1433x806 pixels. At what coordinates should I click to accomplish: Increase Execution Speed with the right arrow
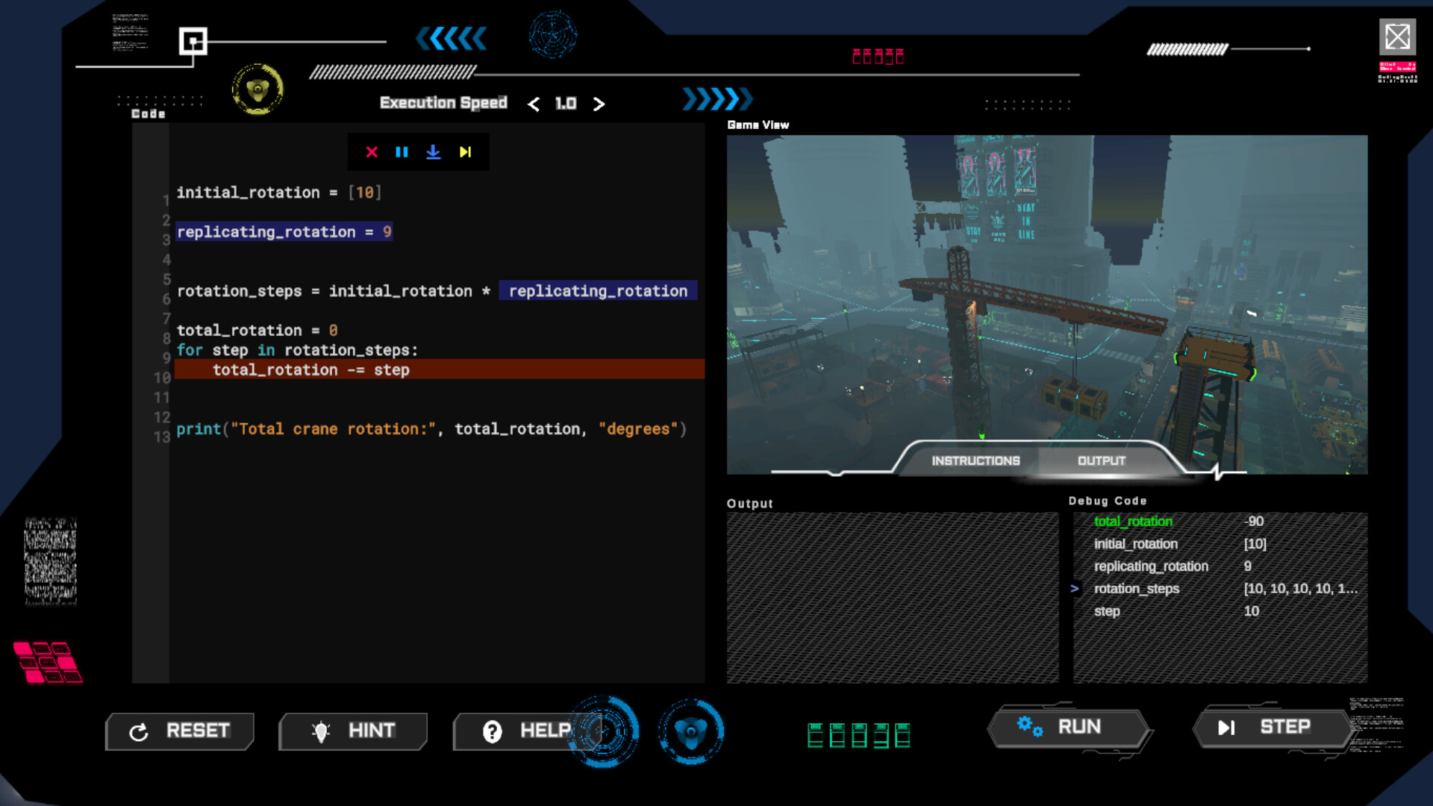click(x=599, y=104)
